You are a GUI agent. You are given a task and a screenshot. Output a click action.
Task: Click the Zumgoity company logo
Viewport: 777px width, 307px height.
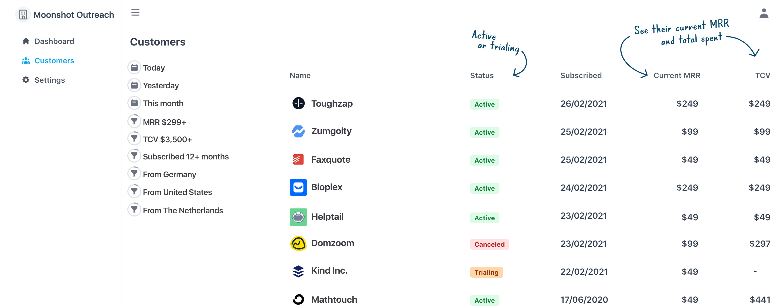[298, 131]
